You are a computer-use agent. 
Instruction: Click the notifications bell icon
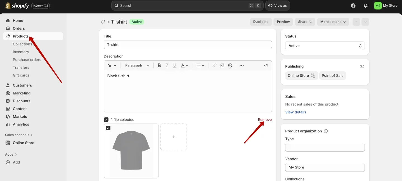click(x=365, y=5)
